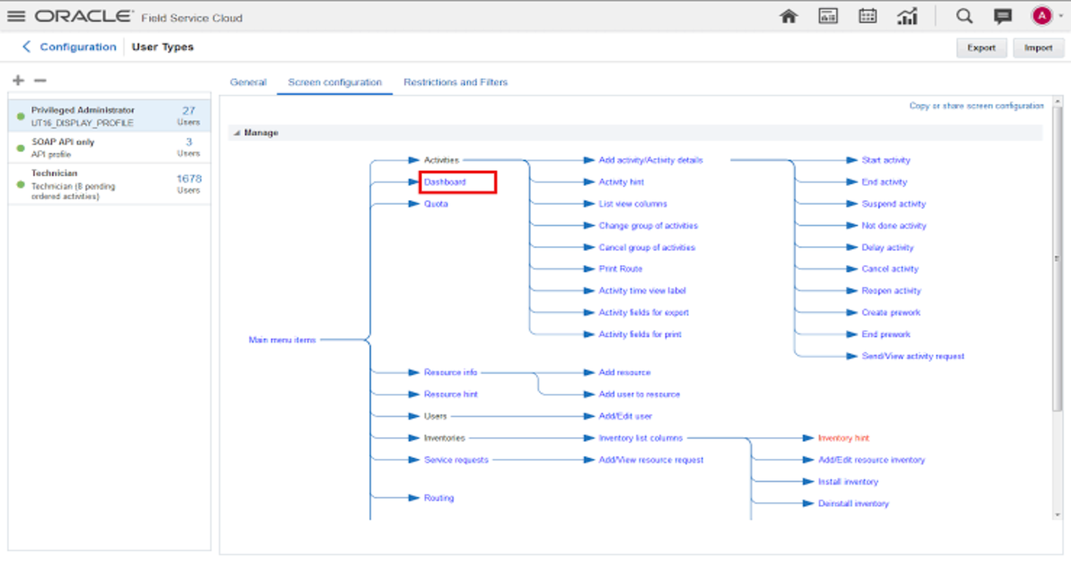Viewport: 1071px width, 562px height.
Task: Go to the Home icon
Action: (788, 16)
